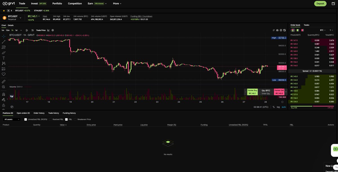The height and width of the screenshot is (172, 338).
Task: Select the brush drawing tool
Action: coord(4,53)
